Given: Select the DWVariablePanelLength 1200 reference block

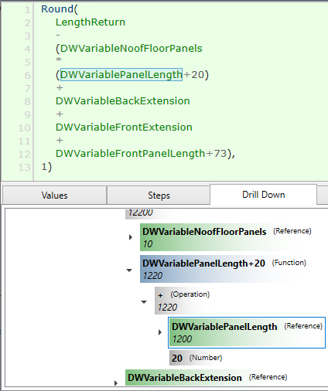Looking at the screenshot, I should click(x=247, y=333).
